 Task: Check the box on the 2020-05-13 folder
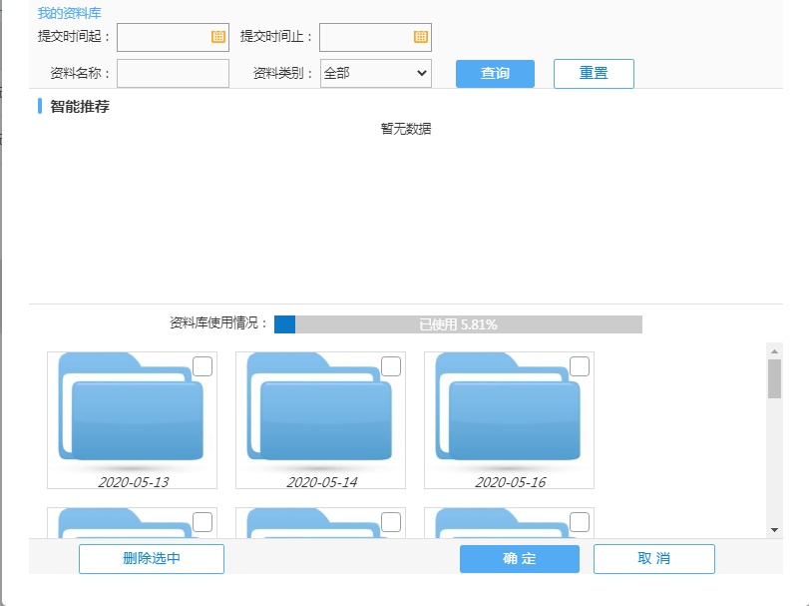point(202,366)
